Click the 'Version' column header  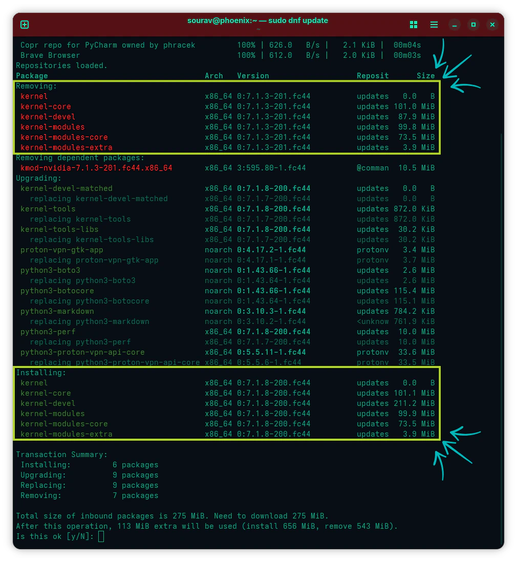point(253,76)
